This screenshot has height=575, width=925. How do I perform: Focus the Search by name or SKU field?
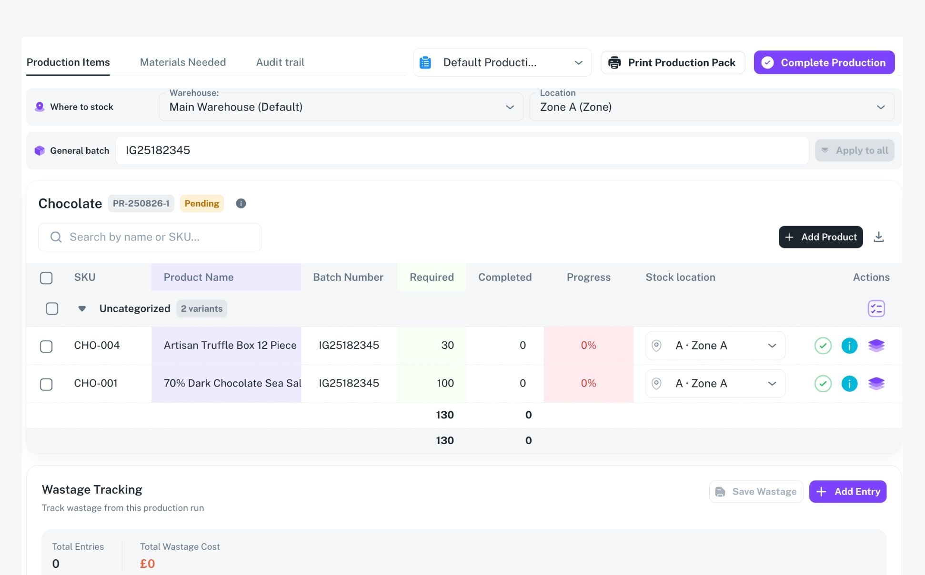point(150,237)
